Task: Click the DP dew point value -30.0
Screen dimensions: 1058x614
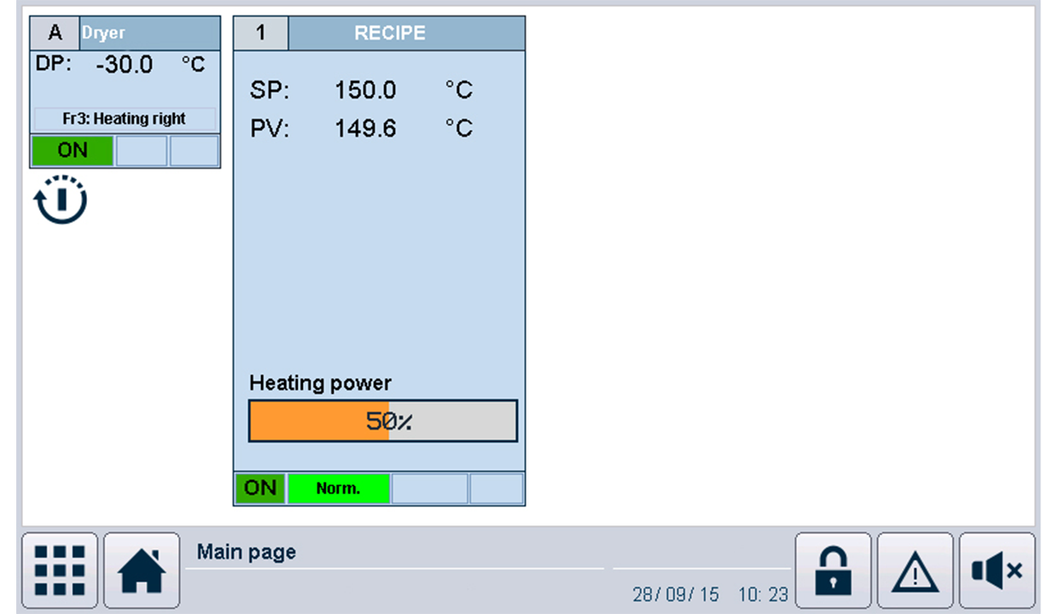Action: point(123,65)
